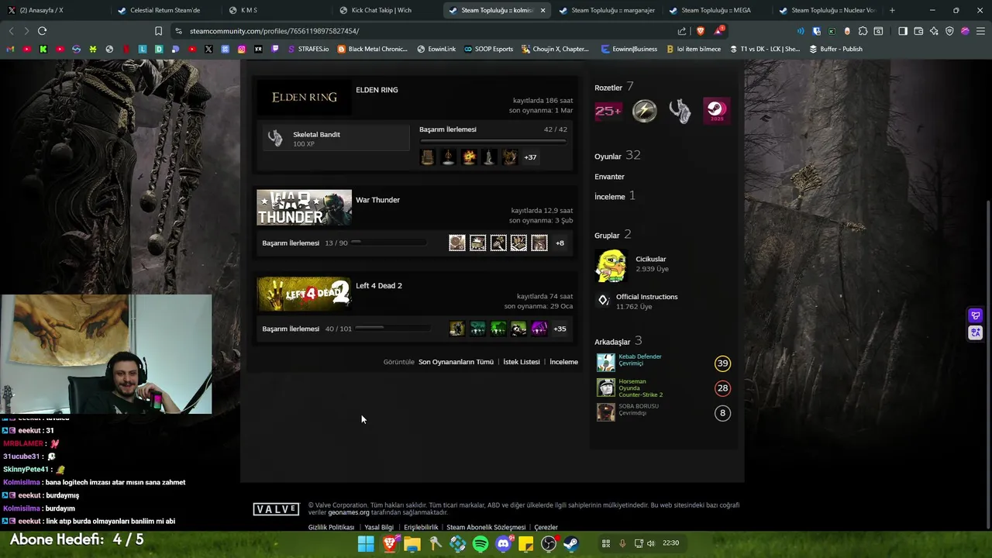Click the Valve logo in the footer
The width and height of the screenshot is (992, 558).
[276, 509]
